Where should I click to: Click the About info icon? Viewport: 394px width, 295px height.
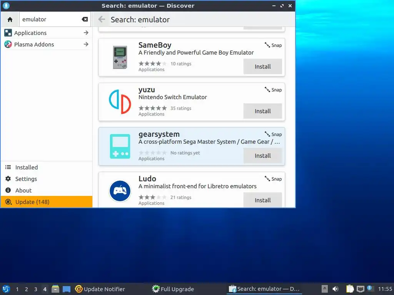click(x=8, y=190)
